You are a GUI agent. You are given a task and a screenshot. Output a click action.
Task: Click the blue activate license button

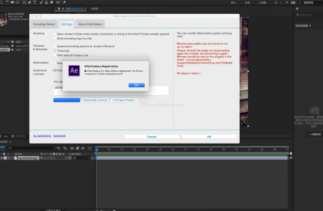pyautogui.click(x=67, y=100)
